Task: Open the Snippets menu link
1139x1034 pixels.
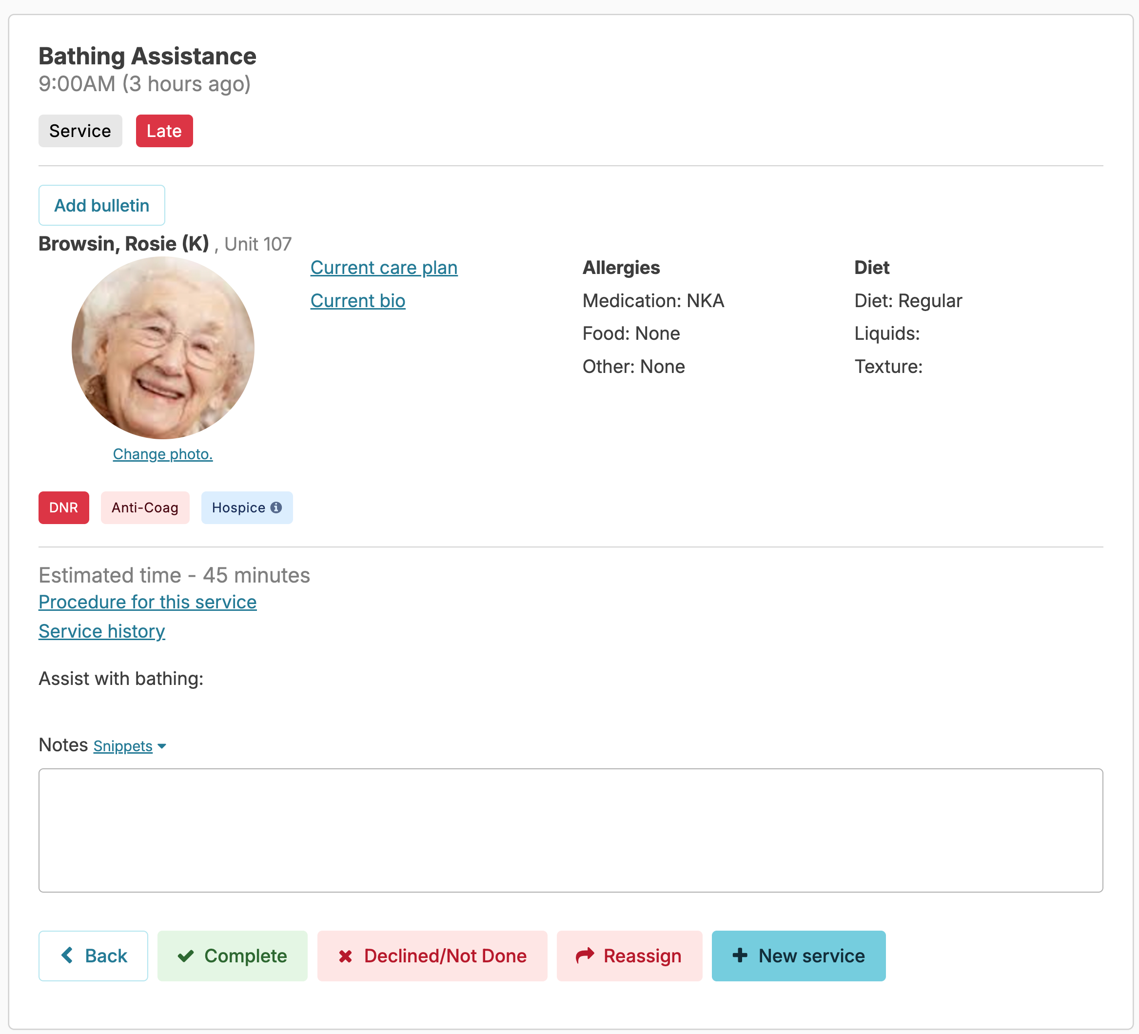Action: pos(122,746)
